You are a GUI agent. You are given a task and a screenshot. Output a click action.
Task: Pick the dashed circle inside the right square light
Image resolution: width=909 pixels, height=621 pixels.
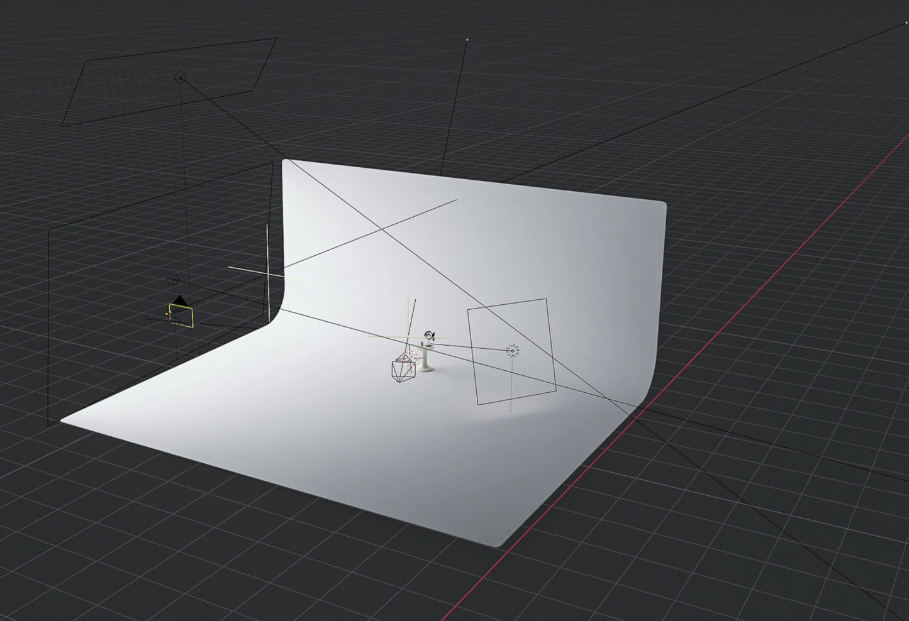[x=512, y=351]
